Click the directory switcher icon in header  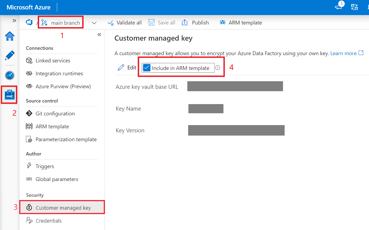point(354,7)
